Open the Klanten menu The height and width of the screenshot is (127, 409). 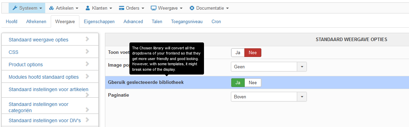99,8
